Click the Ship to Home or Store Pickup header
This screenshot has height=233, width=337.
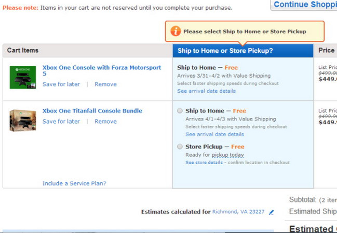pos(225,51)
